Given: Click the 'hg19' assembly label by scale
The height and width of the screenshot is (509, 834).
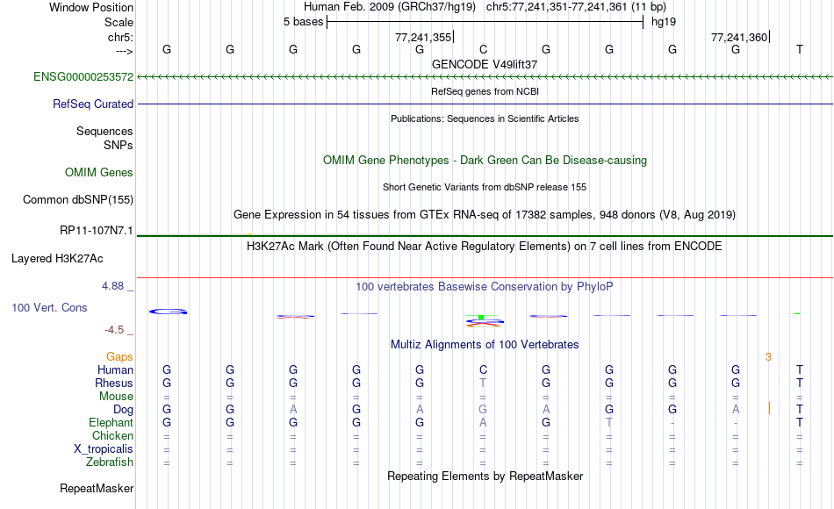Looking at the screenshot, I should coord(664,22).
